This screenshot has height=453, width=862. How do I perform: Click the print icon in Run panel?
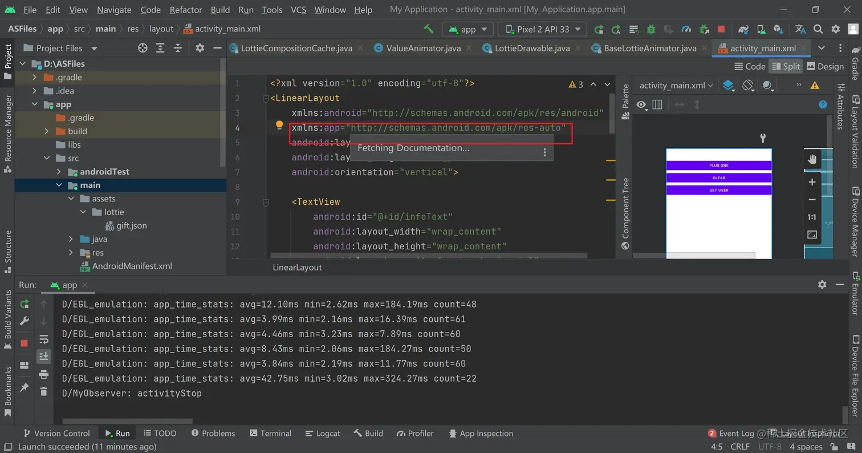(x=44, y=374)
